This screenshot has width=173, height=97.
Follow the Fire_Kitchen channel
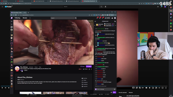(x=89, y=67)
